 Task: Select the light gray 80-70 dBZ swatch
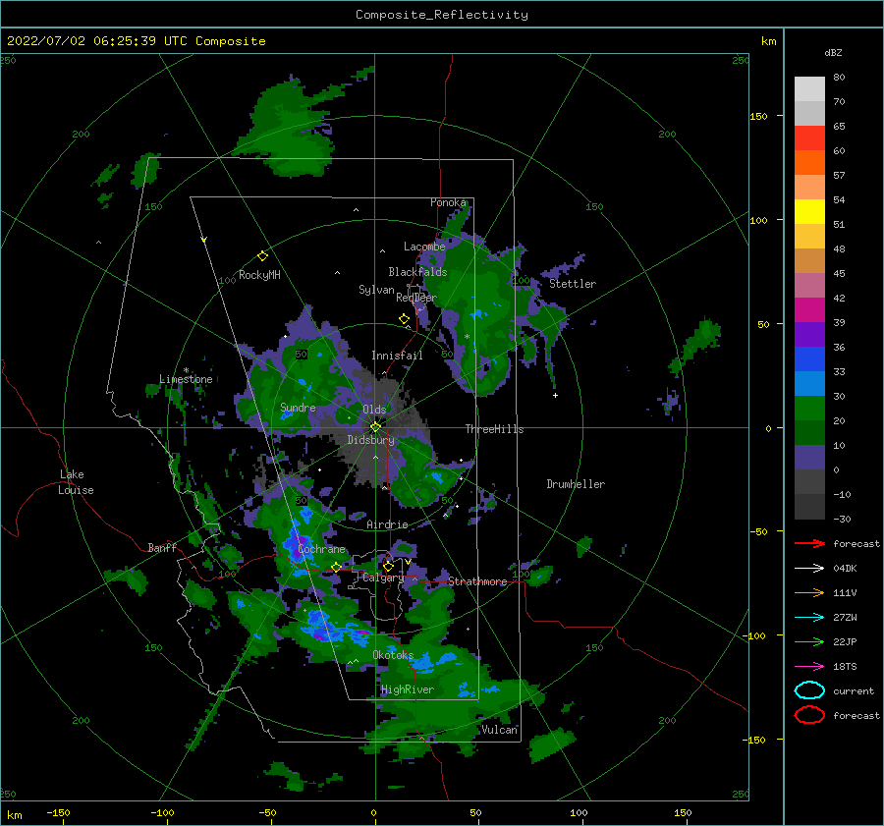point(809,88)
